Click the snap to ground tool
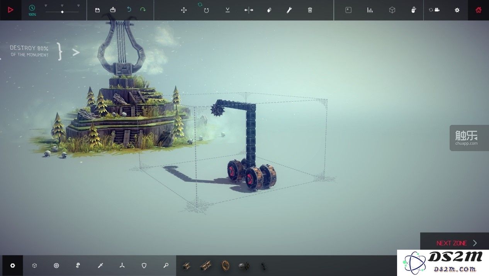489x276 pixels. point(228,10)
